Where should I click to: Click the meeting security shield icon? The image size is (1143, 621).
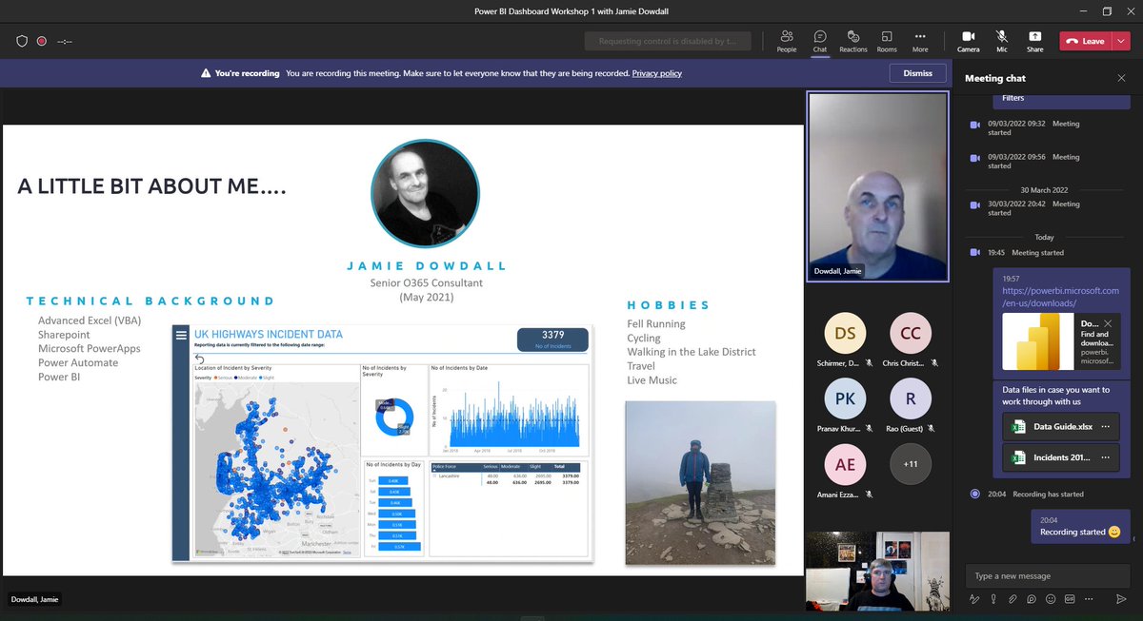pos(22,41)
